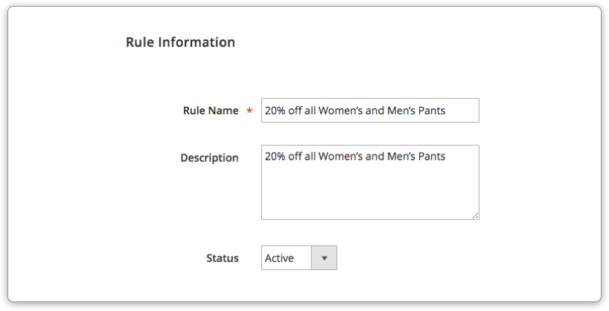Focus the Rule Name input field
The height and width of the screenshot is (311, 609).
click(370, 111)
